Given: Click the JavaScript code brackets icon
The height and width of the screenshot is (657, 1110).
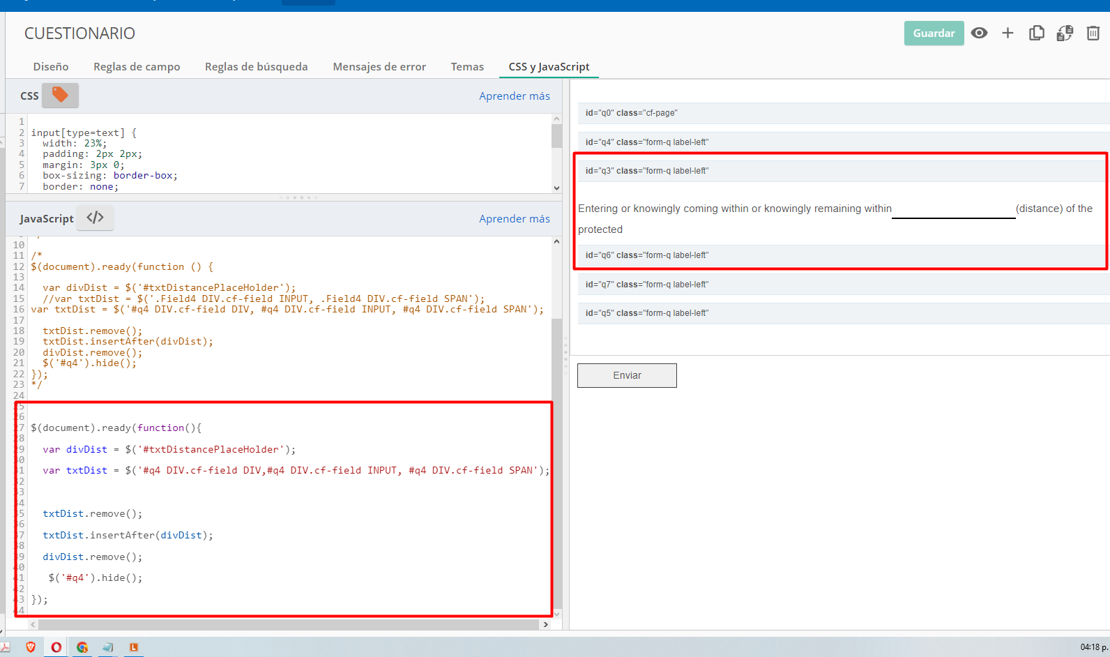Looking at the screenshot, I should [x=95, y=218].
